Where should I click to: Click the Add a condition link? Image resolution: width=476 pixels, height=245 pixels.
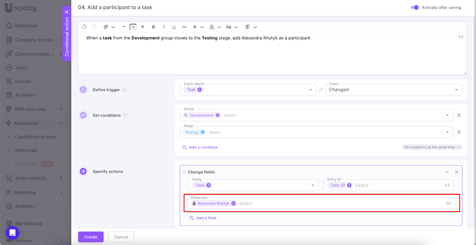coord(203,147)
